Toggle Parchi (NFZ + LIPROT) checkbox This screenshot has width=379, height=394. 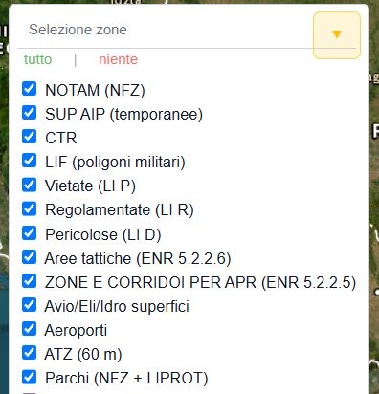pyautogui.click(x=29, y=377)
